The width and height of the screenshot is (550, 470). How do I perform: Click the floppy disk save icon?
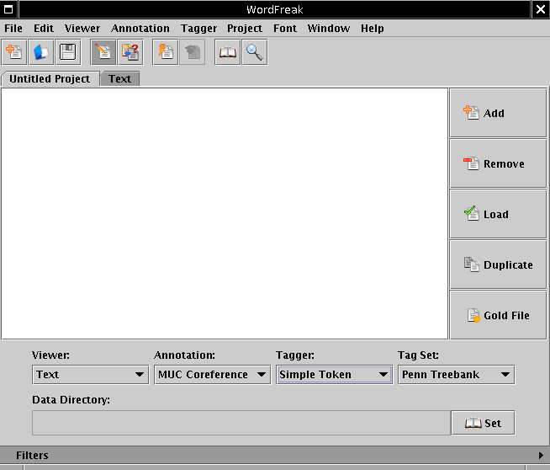pyautogui.click(x=67, y=52)
